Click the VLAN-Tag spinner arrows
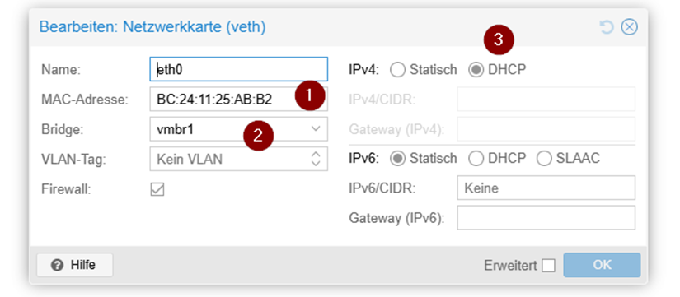The width and height of the screenshot is (680, 297). point(316,159)
